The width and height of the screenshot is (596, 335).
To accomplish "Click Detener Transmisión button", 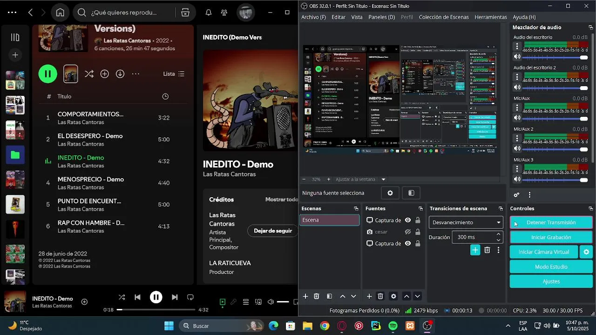I will click(x=551, y=222).
